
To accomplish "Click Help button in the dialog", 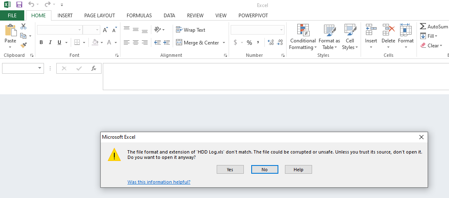I will (x=299, y=169).
